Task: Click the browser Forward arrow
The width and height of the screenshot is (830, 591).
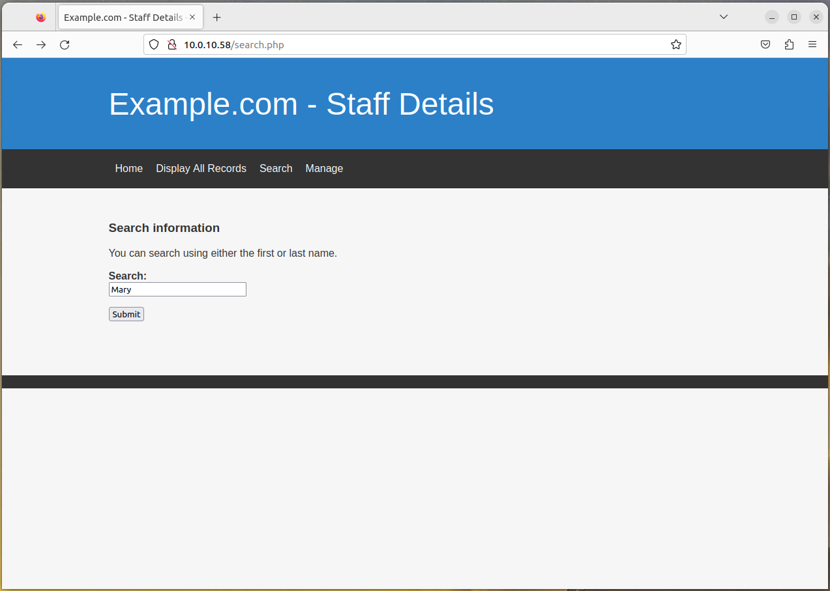Action: (41, 45)
